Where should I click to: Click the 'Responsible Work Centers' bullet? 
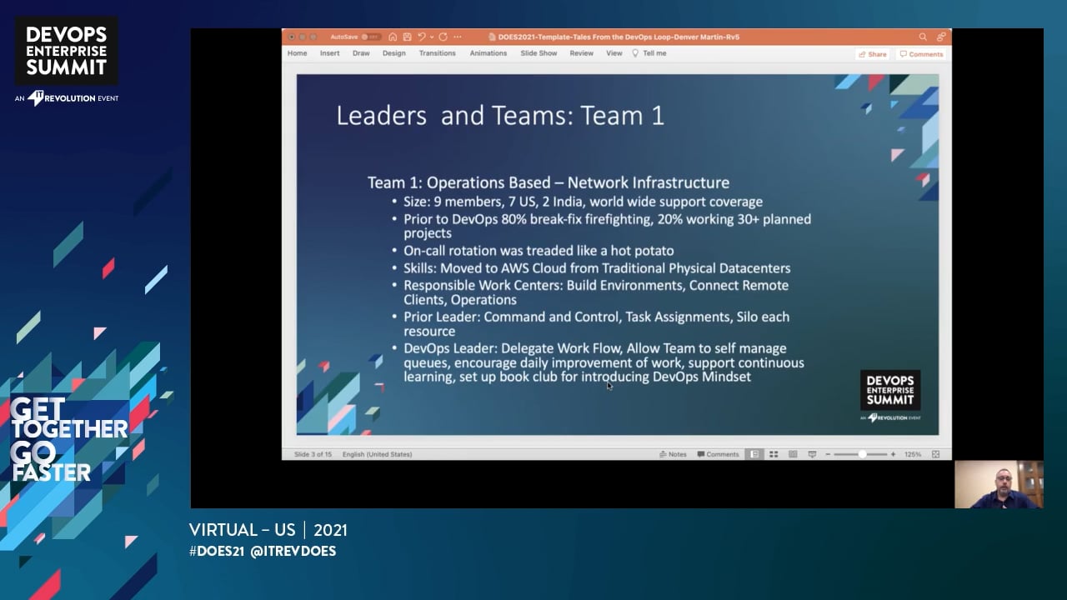pos(596,292)
